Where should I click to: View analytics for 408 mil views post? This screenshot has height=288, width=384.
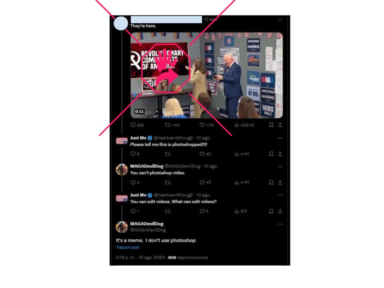coord(244,125)
